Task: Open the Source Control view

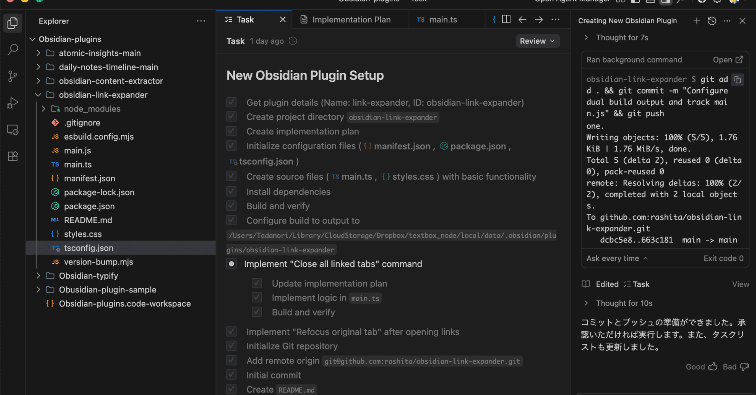Action: coord(13,76)
